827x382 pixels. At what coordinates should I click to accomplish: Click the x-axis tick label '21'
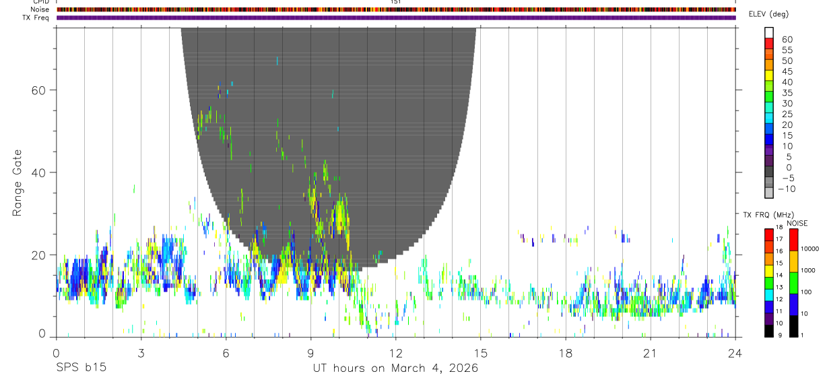click(651, 354)
